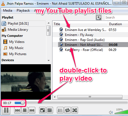Stop the current video playback
This screenshot has width=128, height=116.
tap(25, 110)
